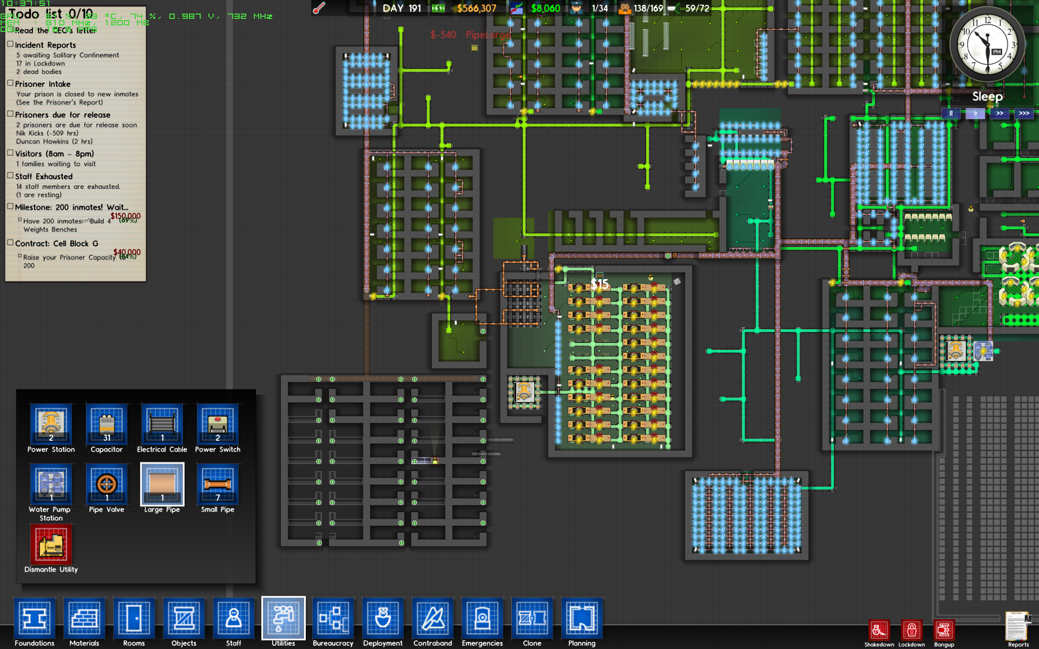
Task: Open the Emergencies menu
Action: click(x=483, y=617)
